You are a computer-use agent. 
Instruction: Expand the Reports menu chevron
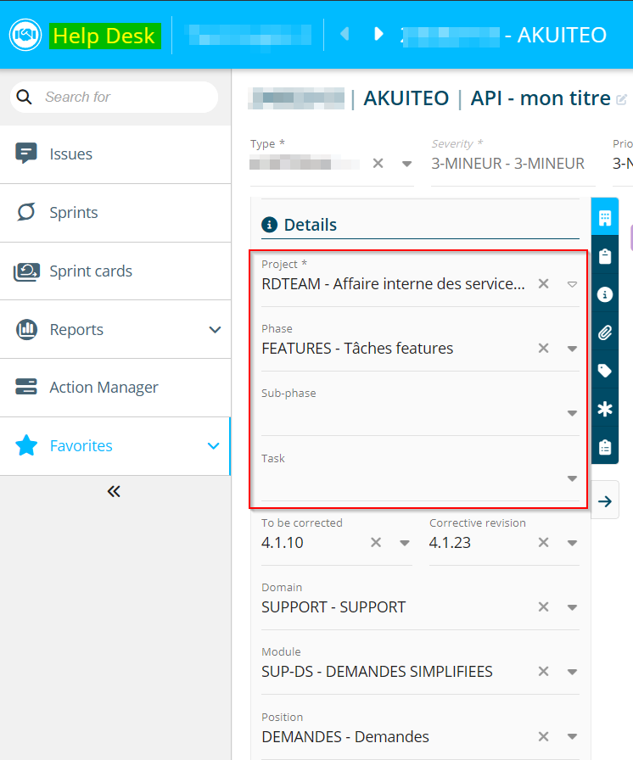tap(215, 329)
